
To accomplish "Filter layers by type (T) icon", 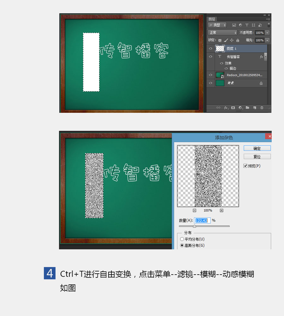I will pos(247,25).
